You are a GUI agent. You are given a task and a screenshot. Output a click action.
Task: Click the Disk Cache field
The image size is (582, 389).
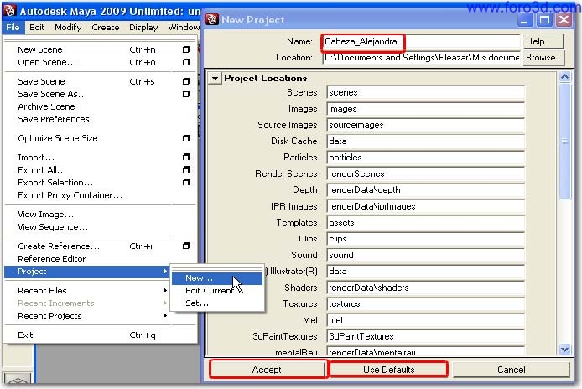(x=425, y=141)
